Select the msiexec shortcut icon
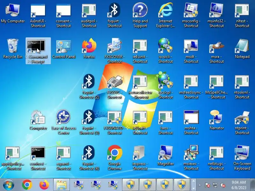Viewport: 255px width, 191px height. click(191, 158)
